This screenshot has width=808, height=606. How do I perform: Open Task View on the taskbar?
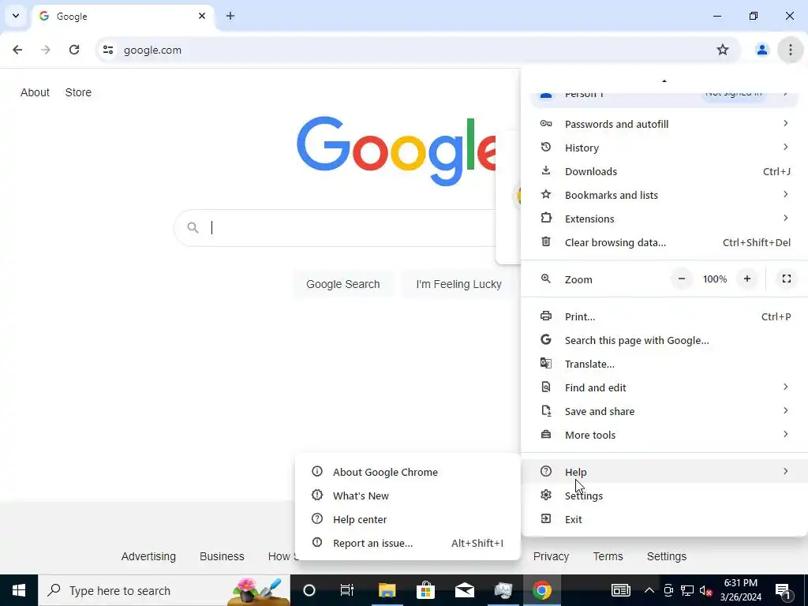347,590
